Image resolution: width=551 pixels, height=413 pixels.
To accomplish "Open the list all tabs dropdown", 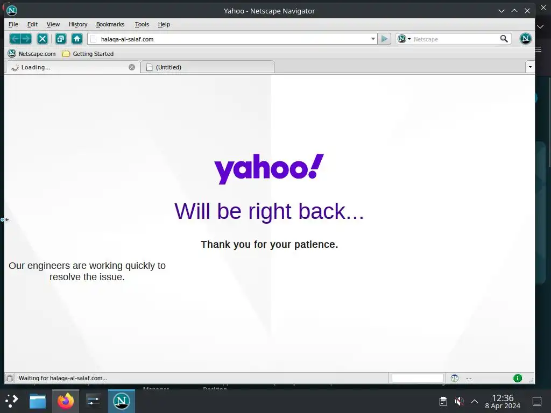I will (x=530, y=67).
